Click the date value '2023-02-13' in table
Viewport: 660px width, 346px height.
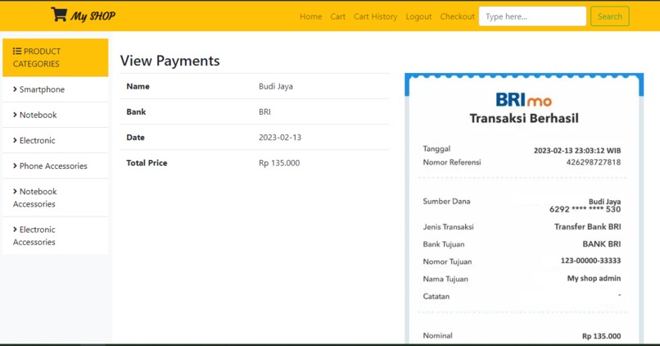coord(280,138)
